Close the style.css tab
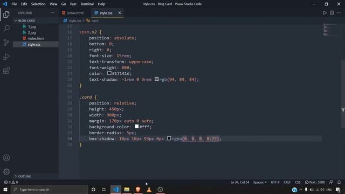The width and height of the screenshot is (345, 194). pos(120,13)
